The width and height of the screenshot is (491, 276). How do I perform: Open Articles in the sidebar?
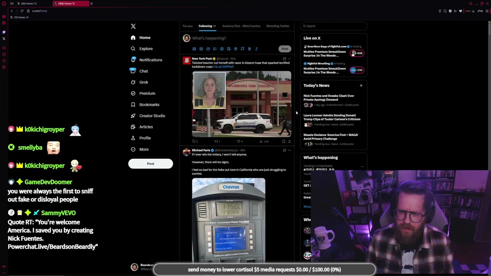(142, 127)
